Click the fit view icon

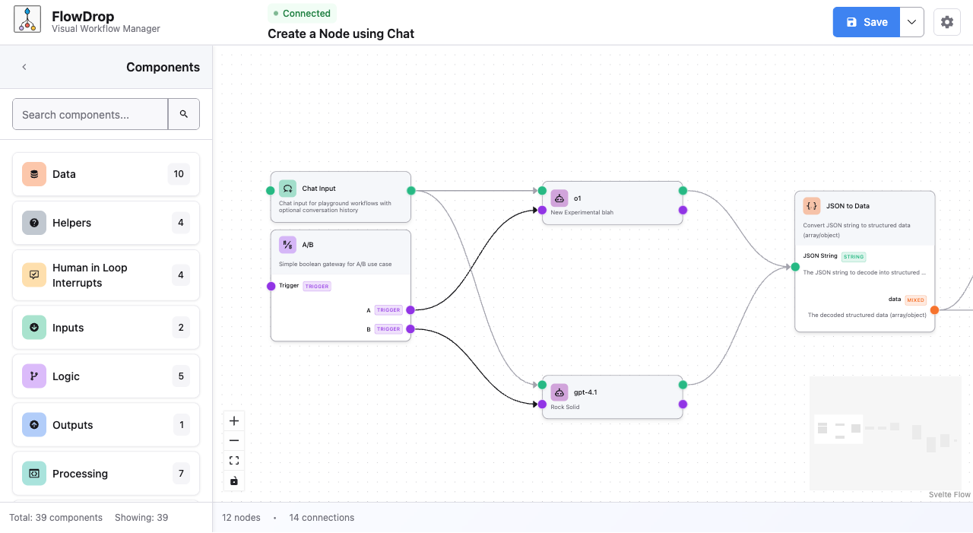tap(233, 459)
